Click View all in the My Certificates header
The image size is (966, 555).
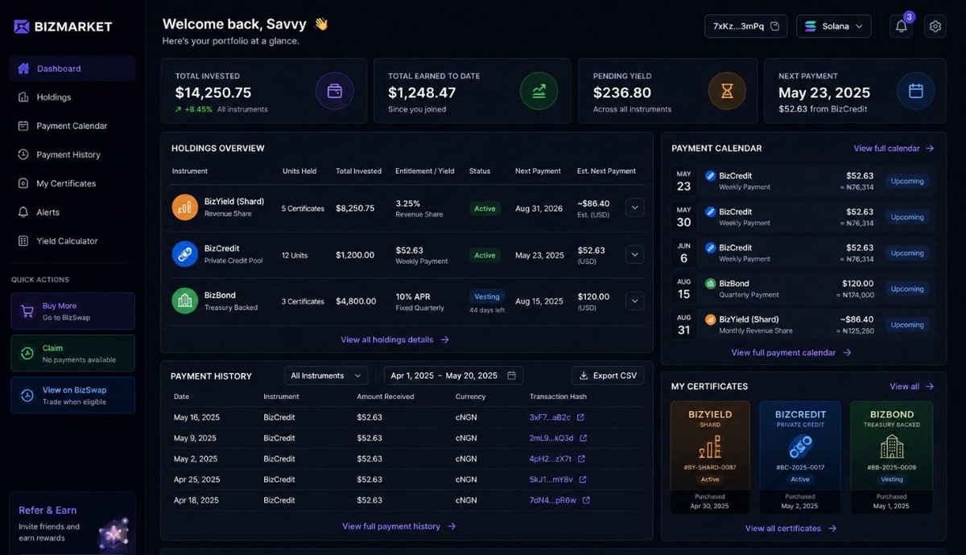tap(912, 386)
